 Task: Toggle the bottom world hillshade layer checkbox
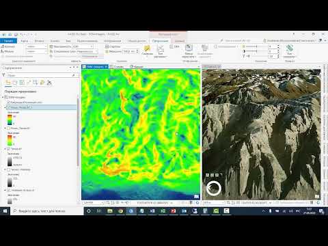coord(8,190)
